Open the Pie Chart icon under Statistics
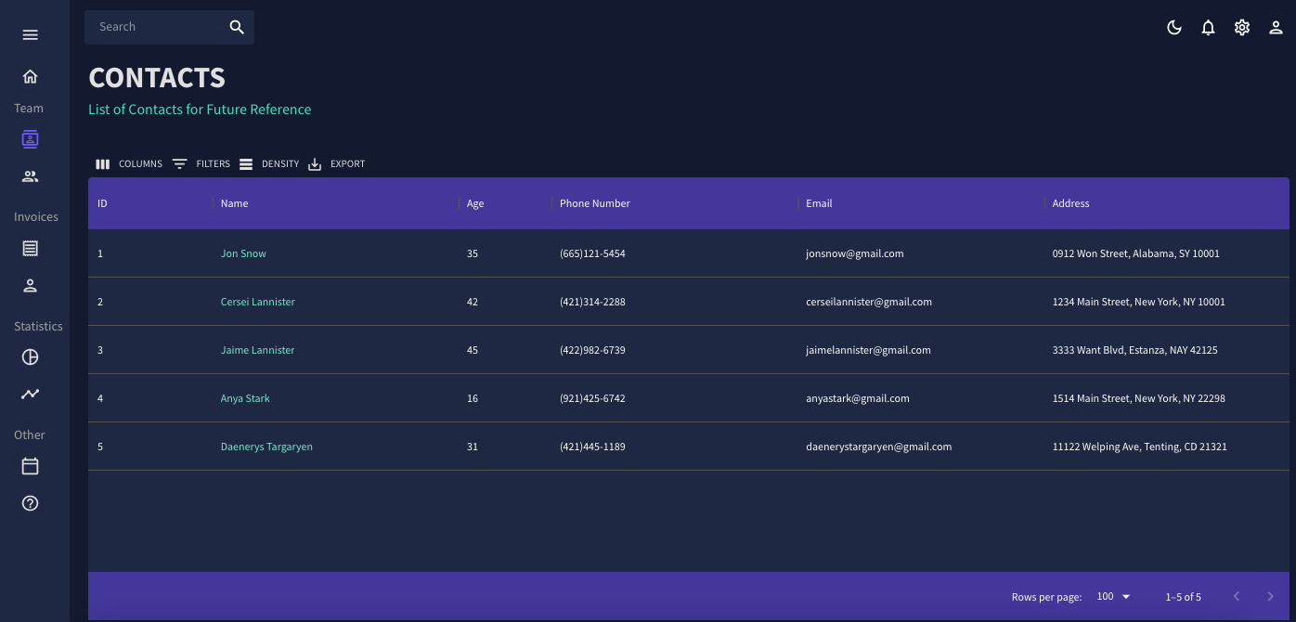Viewport: 1296px width, 622px height. click(x=30, y=357)
